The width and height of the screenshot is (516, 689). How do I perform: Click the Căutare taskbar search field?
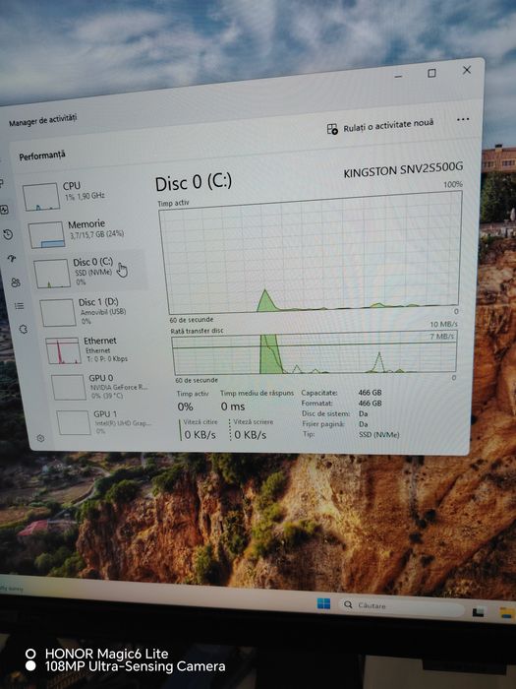coord(401,607)
